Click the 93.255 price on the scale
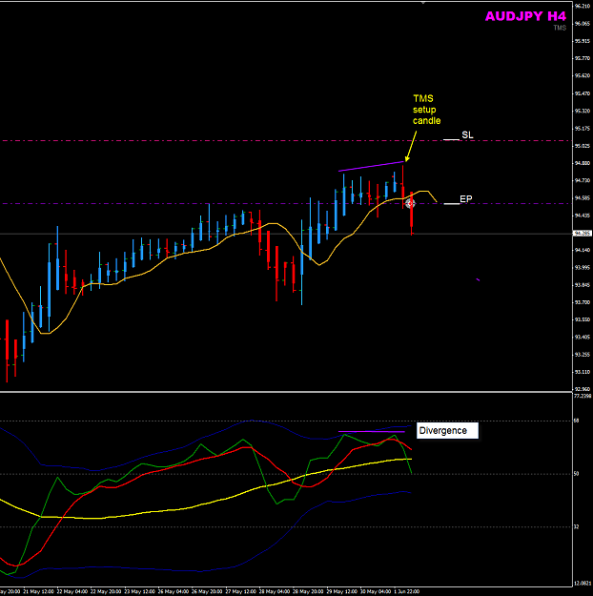 (582, 355)
